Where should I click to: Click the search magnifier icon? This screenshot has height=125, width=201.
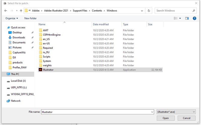[x=194, y=11]
